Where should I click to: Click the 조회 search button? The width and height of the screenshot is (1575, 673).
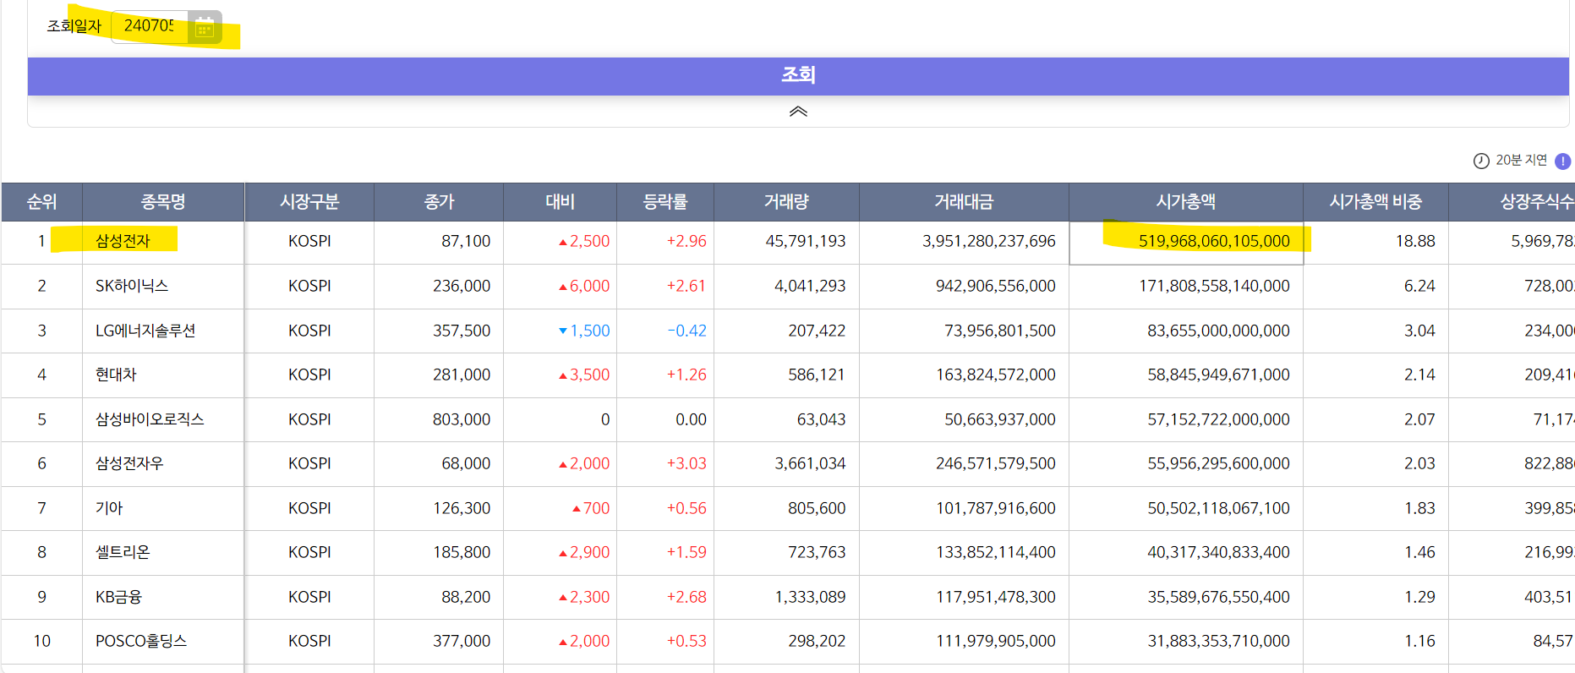point(798,75)
